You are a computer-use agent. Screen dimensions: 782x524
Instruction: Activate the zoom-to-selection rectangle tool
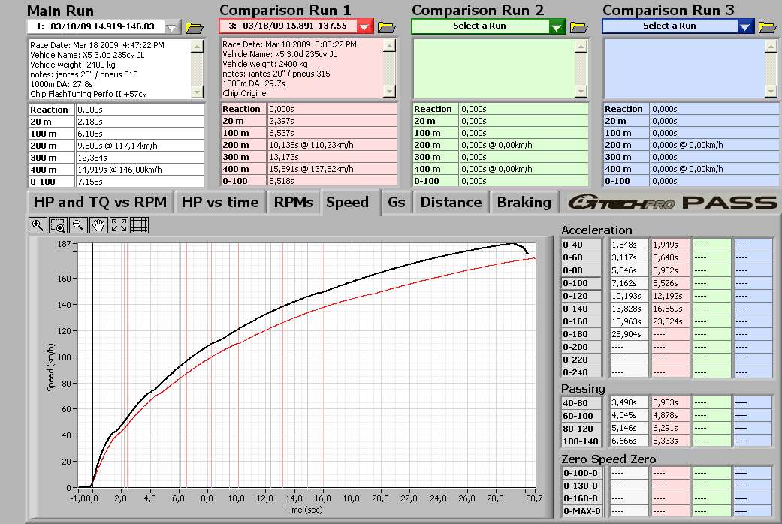[58, 224]
